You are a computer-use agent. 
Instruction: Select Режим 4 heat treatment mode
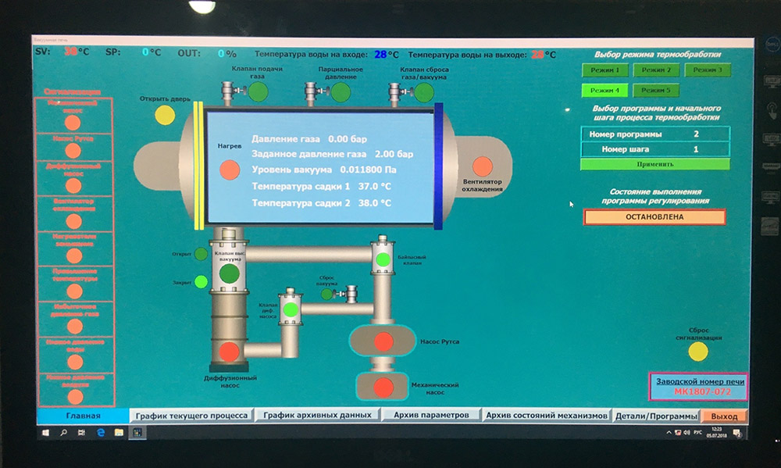tap(605, 91)
